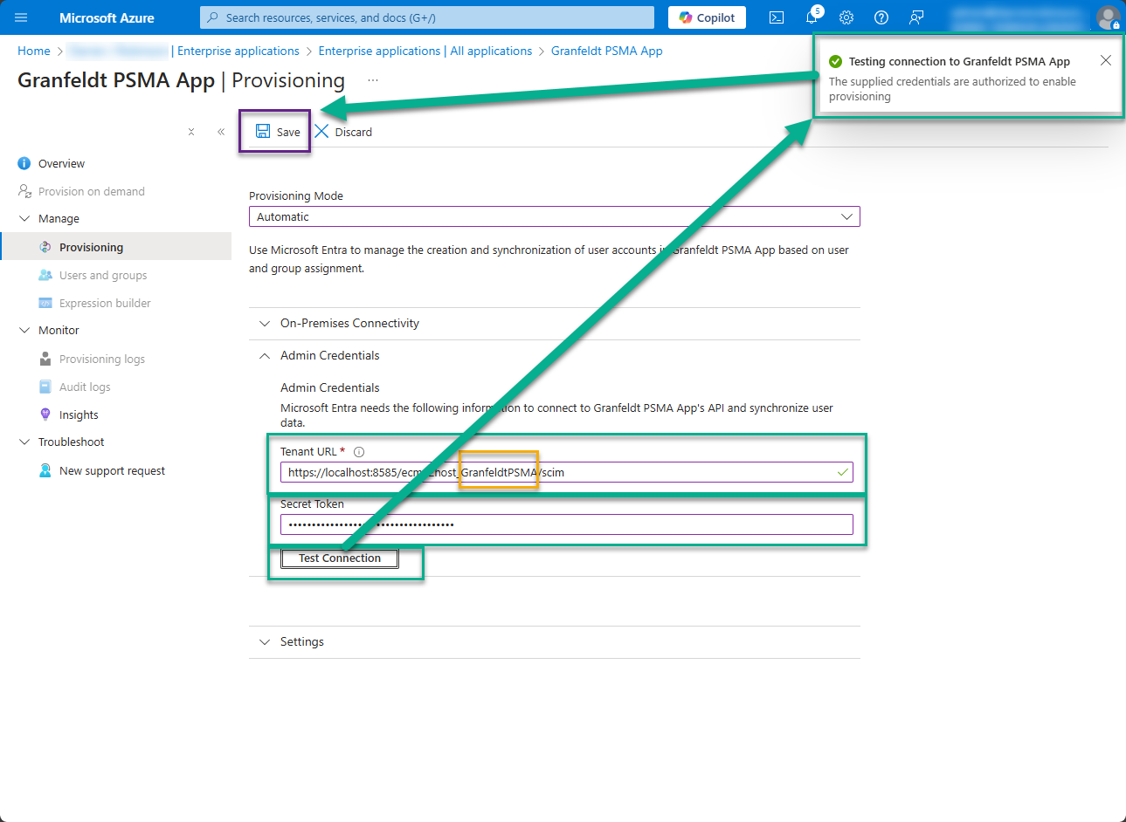Open the Help question mark icon
The width and height of the screenshot is (1126, 822).
click(x=881, y=17)
